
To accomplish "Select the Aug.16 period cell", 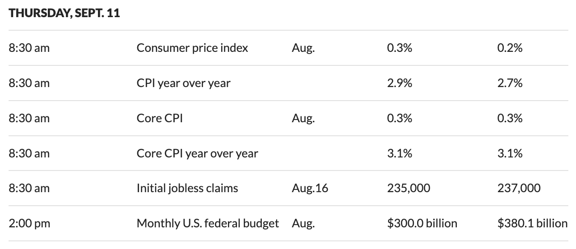I will 310,188.
